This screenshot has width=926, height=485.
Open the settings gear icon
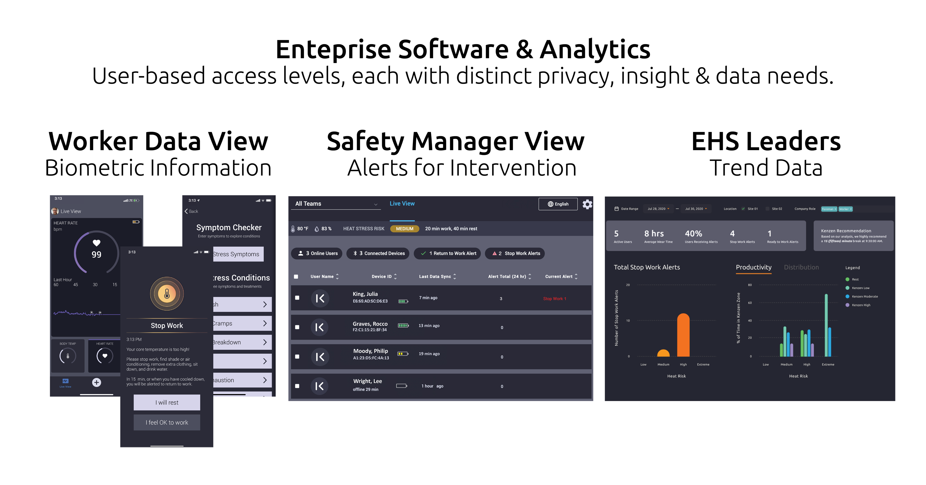pos(587,204)
